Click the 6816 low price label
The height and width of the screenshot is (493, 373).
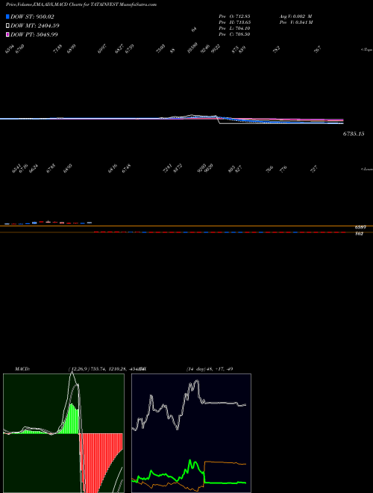[x=113, y=169]
